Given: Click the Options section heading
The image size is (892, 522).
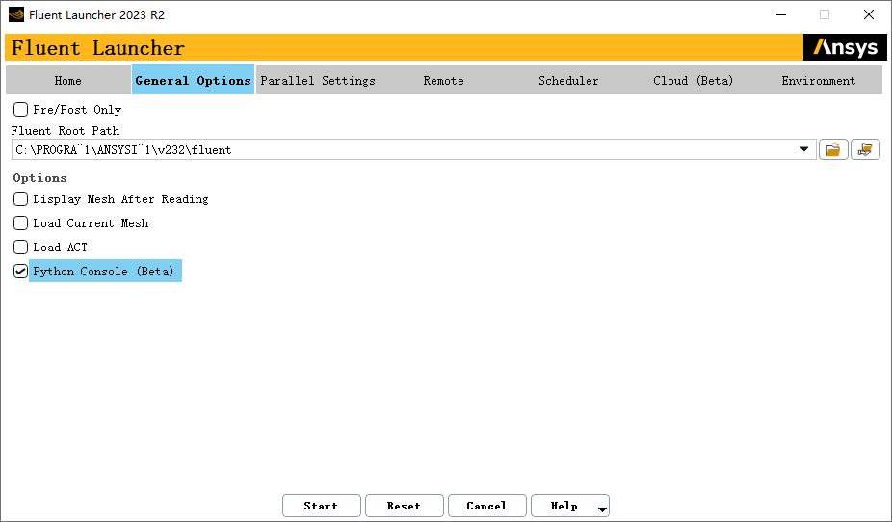Looking at the screenshot, I should (39, 178).
